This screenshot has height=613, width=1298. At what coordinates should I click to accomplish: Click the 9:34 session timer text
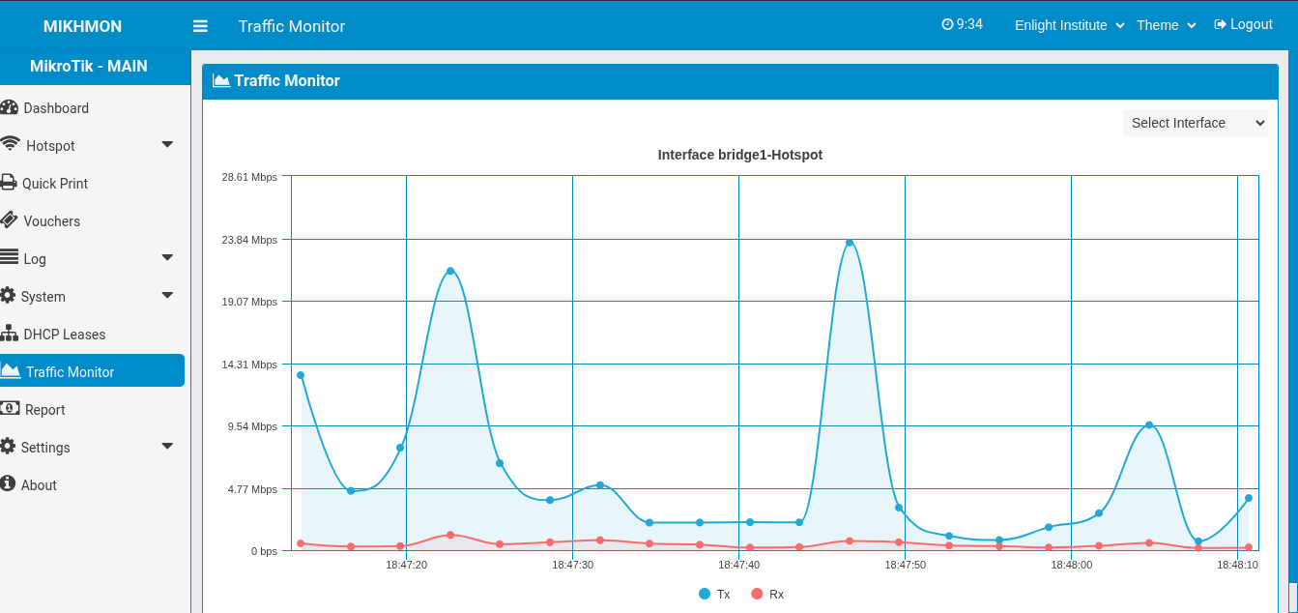click(x=969, y=24)
